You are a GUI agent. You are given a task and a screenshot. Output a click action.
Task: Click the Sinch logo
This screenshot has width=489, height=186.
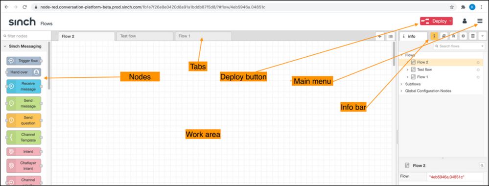22,22
